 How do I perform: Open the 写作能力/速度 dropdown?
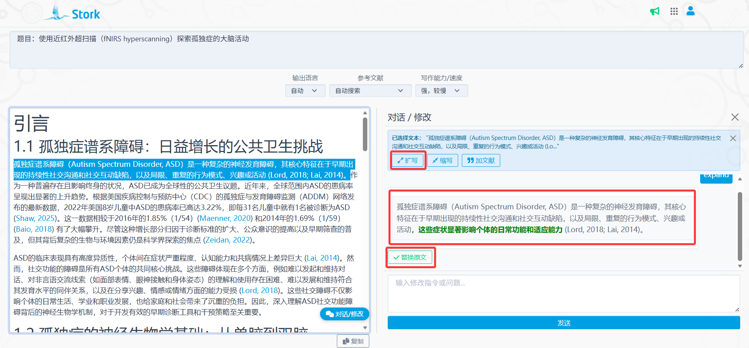(441, 91)
